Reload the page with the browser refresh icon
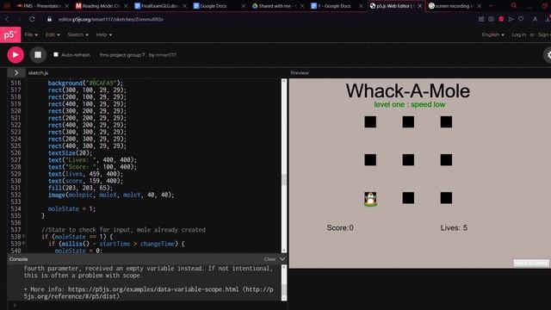The image size is (551, 310). 32,19
